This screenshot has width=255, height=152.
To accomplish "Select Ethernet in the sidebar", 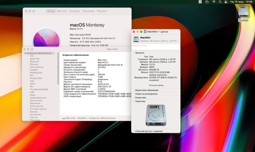I will click(x=34, y=64).
